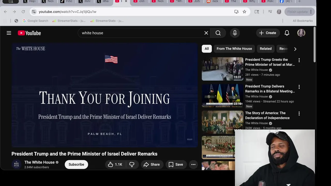Go forward with the browser forward arrow
331x186 pixels.
14,12
